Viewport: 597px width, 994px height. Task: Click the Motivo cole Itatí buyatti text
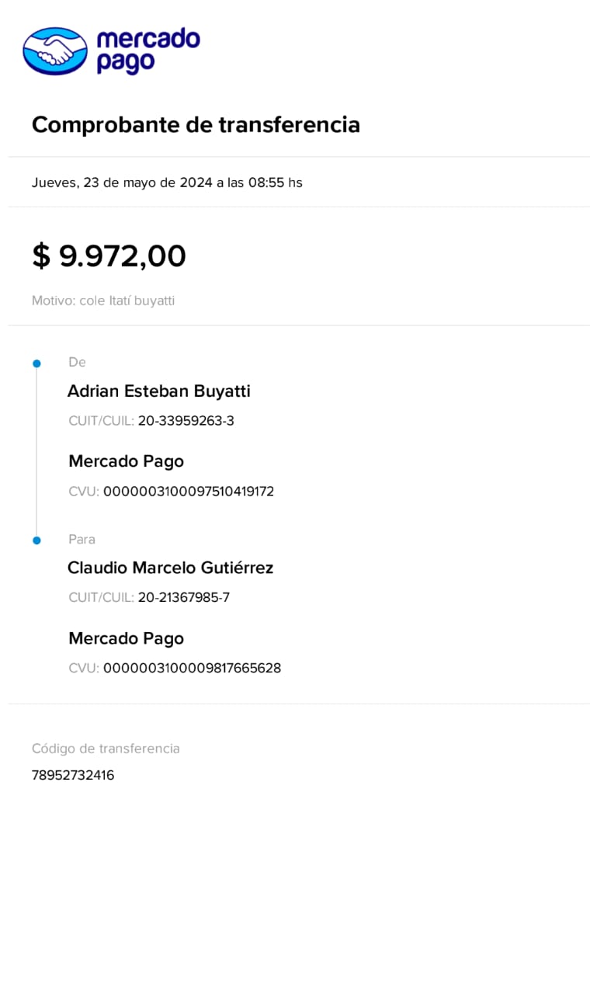point(103,301)
